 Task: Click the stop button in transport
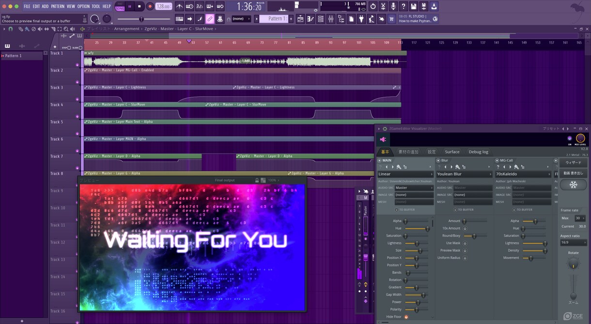tap(140, 6)
